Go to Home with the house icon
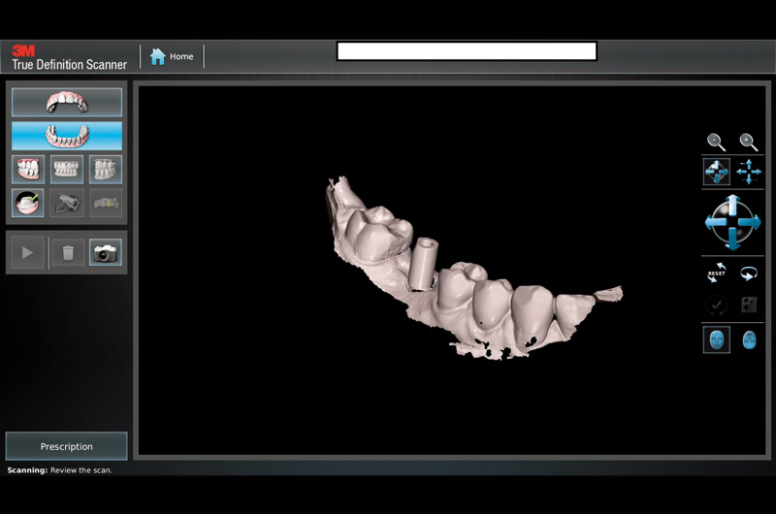The height and width of the screenshot is (514, 776). tap(172, 56)
